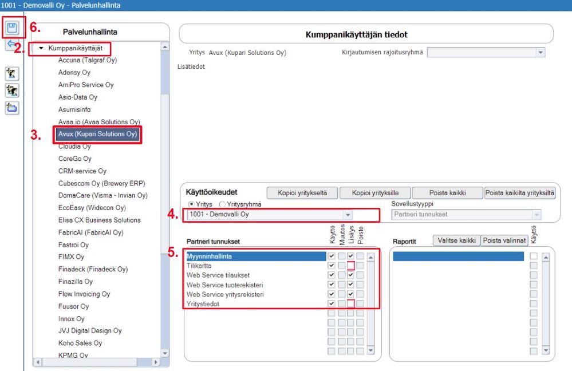572x371 pixels.
Task: Select the Yritys radio button
Action: tap(191, 204)
